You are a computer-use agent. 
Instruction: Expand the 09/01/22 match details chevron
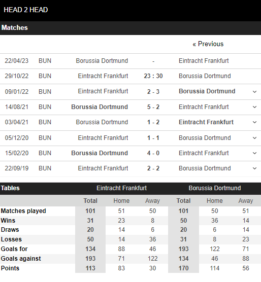pyautogui.click(x=254, y=92)
